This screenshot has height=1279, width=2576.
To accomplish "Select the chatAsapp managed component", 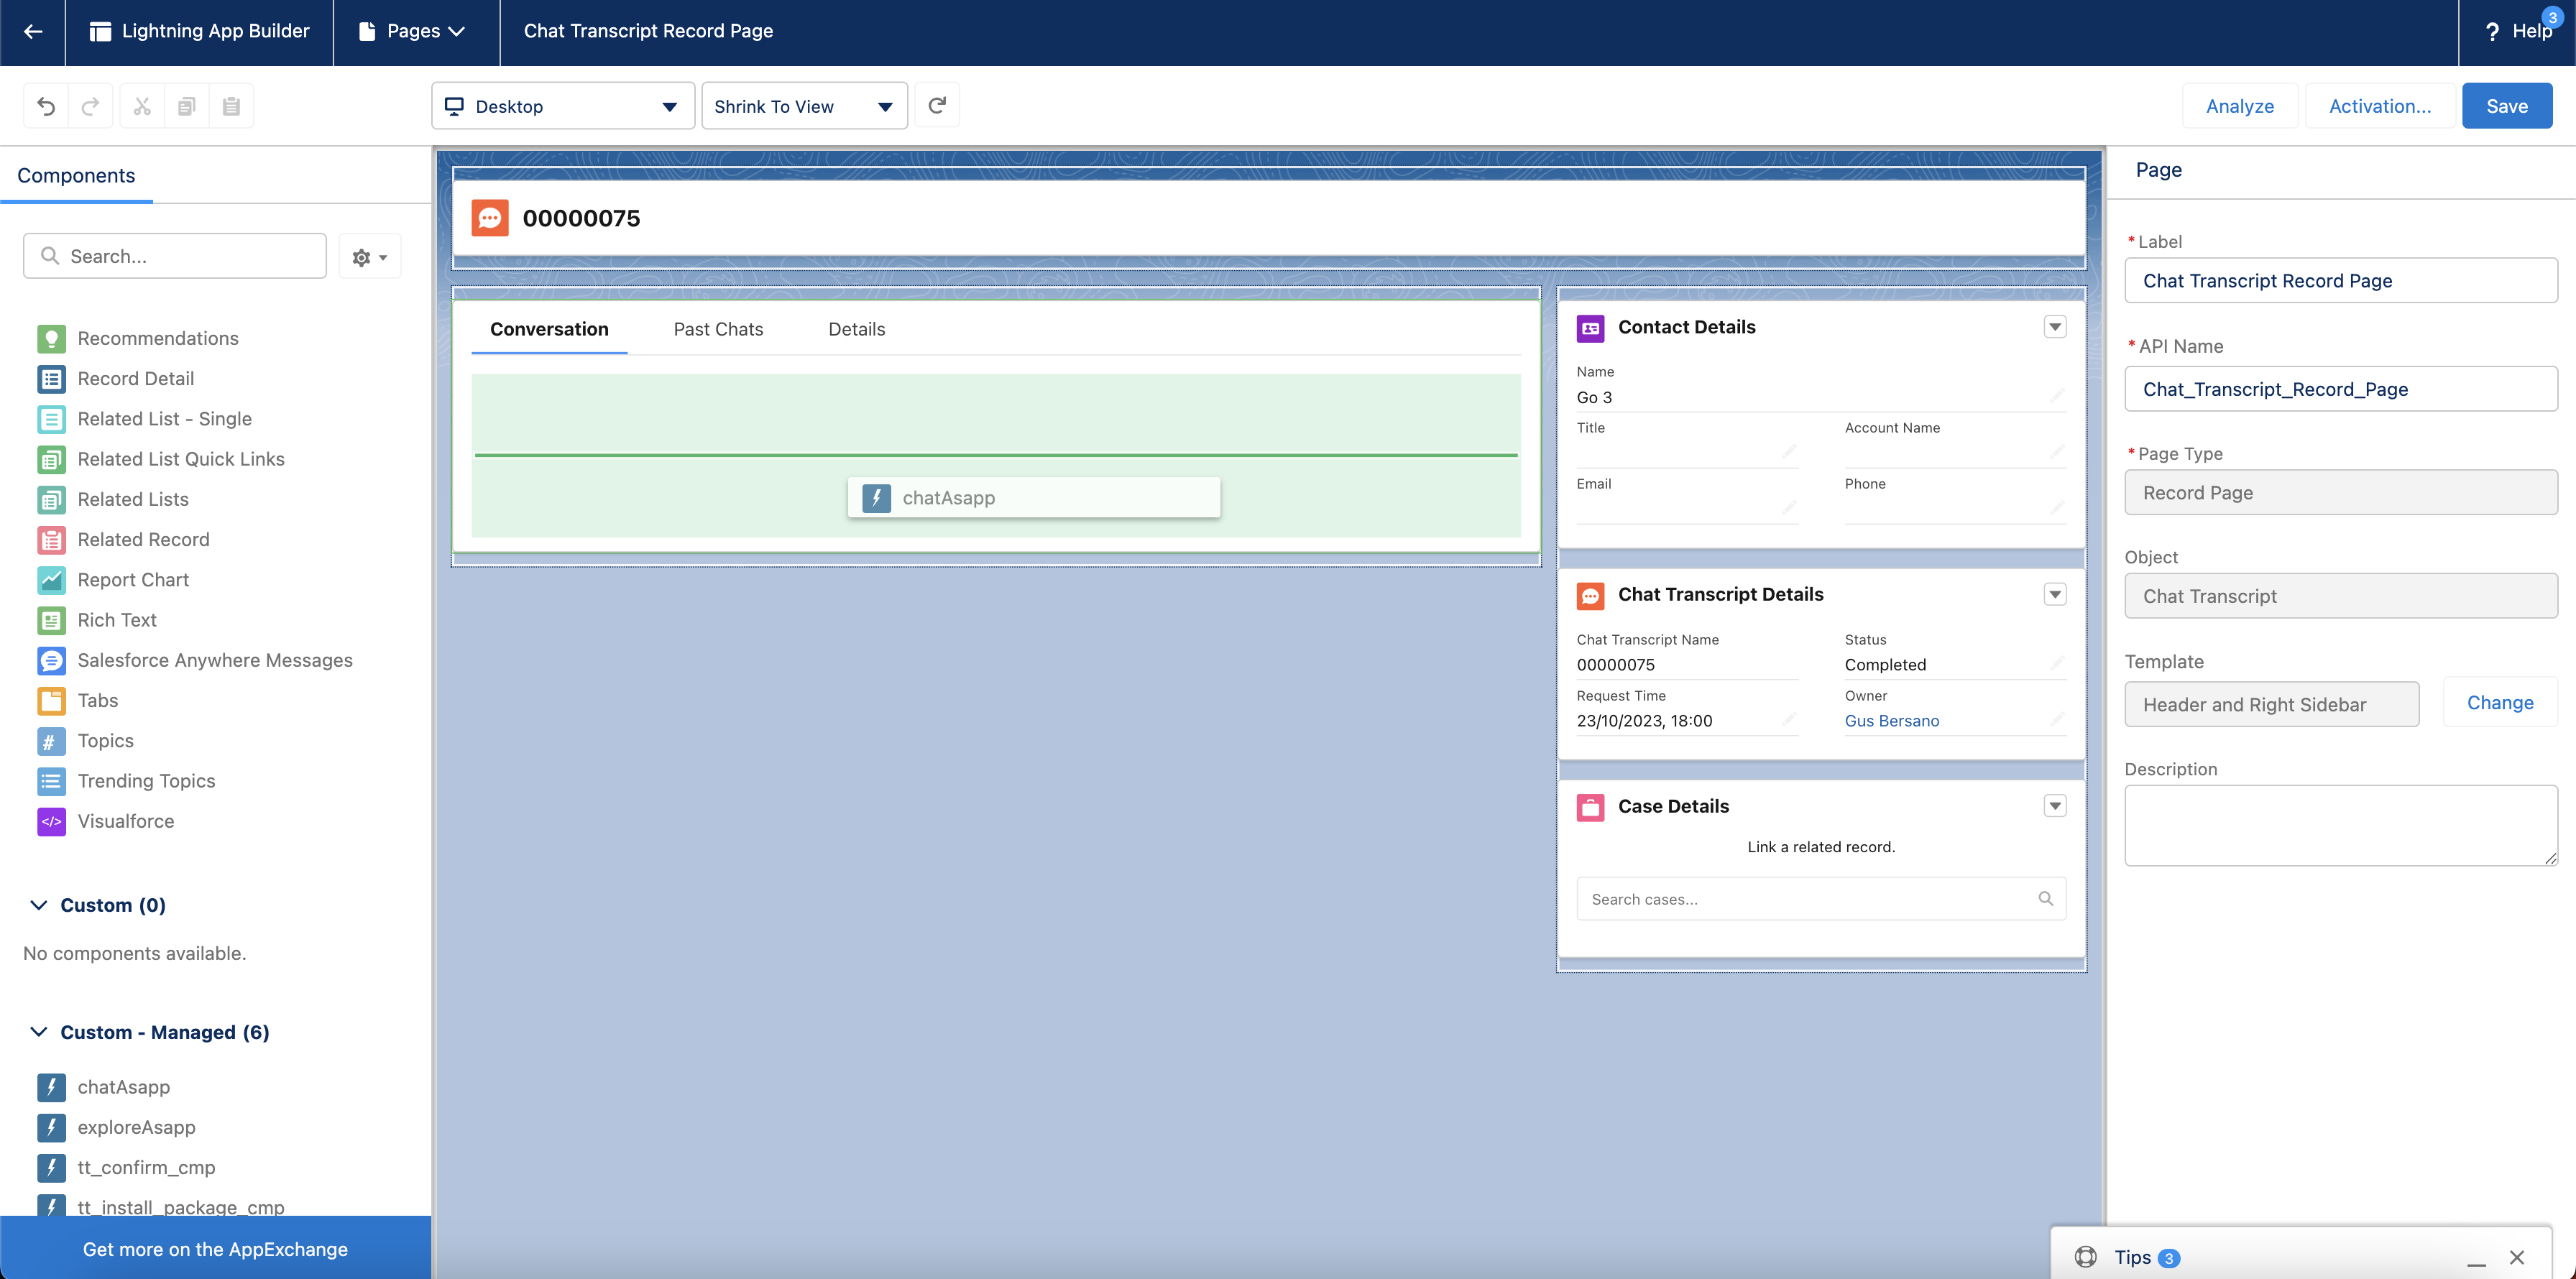I will pos(123,1087).
